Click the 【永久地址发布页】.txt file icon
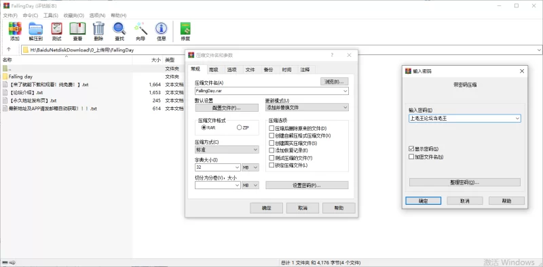This screenshot has height=267, width=543. [5, 100]
